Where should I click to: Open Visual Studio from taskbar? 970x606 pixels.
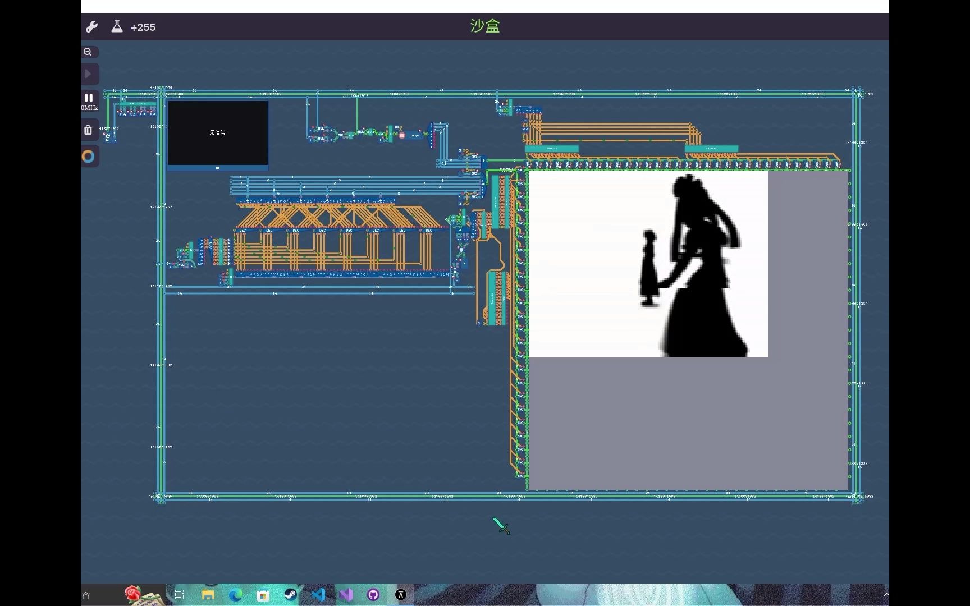point(346,595)
